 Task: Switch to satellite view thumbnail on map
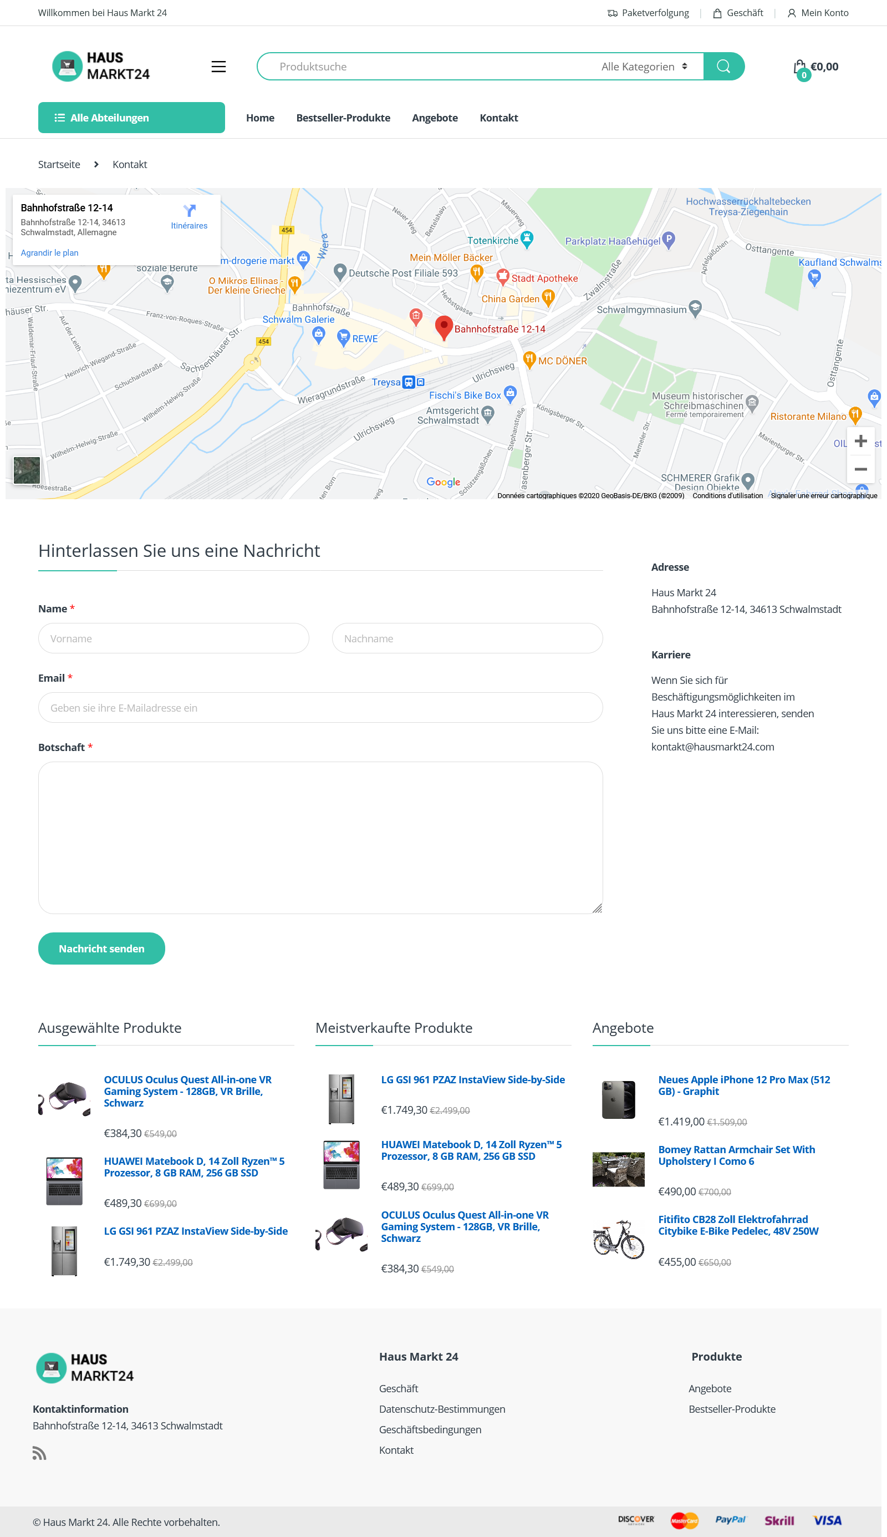(26, 470)
